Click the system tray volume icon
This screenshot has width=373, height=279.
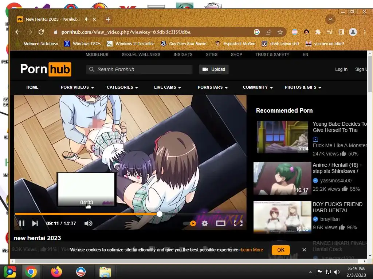tap(337, 272)
